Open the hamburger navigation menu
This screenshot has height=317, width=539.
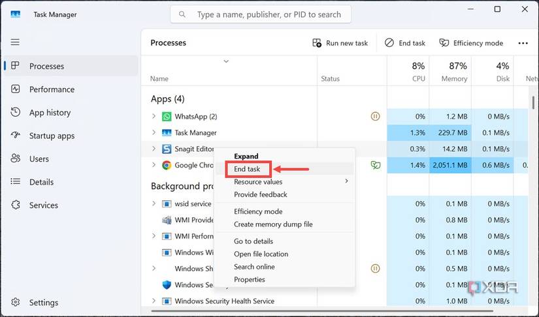click(x=15, y=42)
